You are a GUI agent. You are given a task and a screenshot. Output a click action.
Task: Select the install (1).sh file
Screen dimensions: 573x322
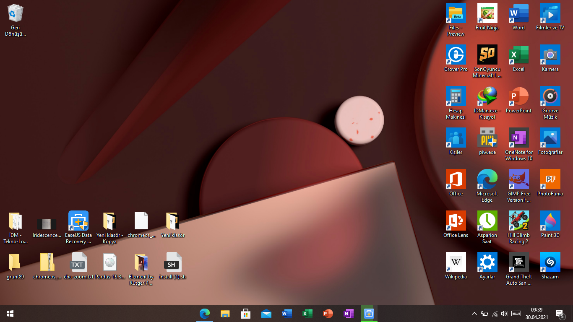(173, 266)
